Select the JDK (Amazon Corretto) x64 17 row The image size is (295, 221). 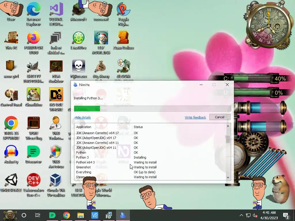pos(150,133)
